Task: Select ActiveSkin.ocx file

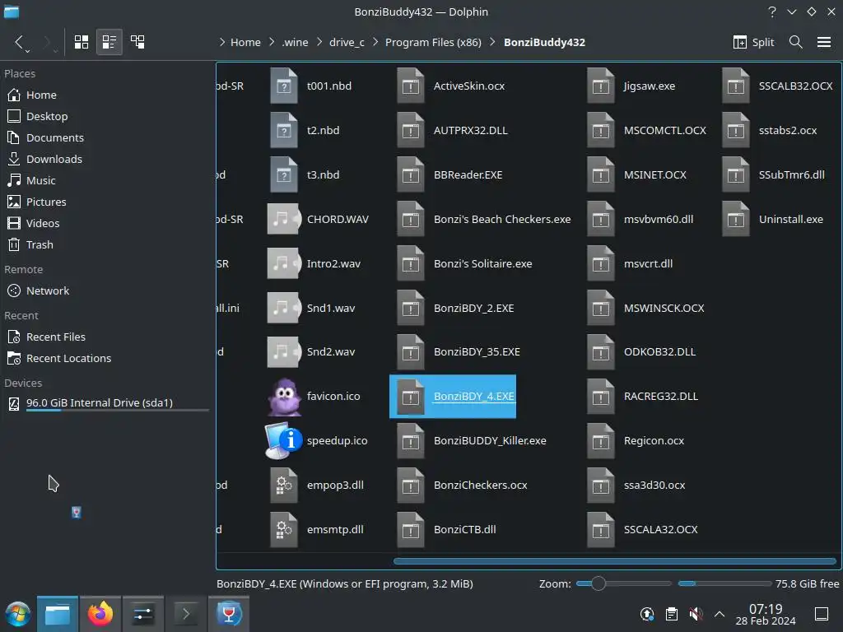Action: point(451,86)
